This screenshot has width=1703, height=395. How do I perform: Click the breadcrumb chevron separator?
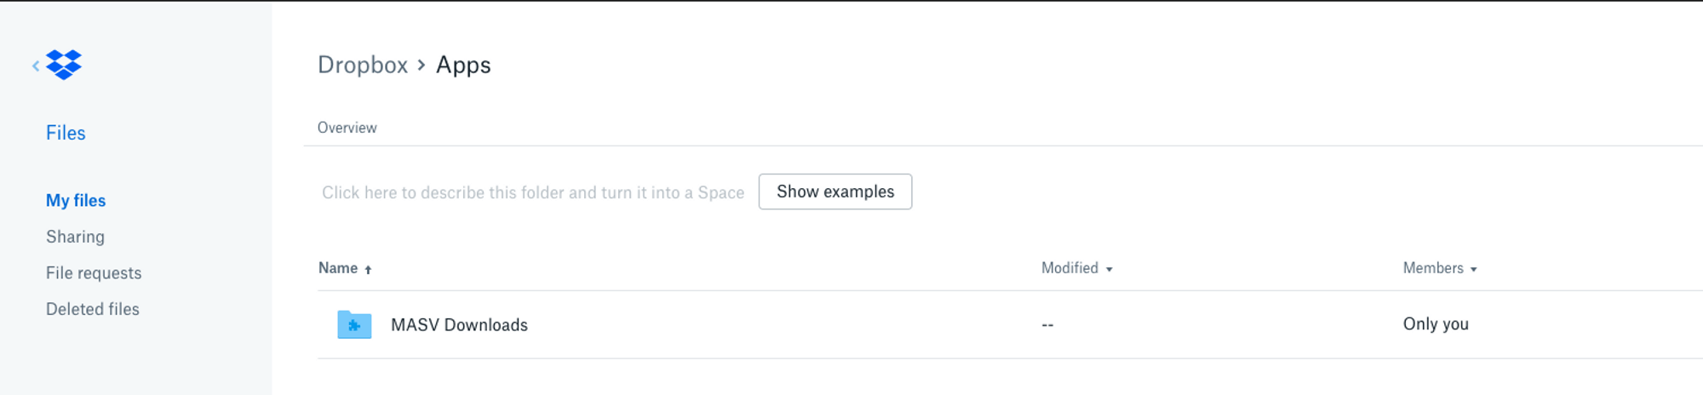coord(421,65)
